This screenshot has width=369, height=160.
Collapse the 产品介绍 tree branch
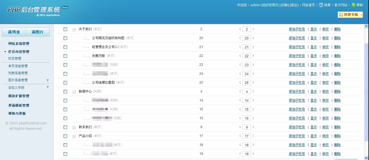pos(74,136)
